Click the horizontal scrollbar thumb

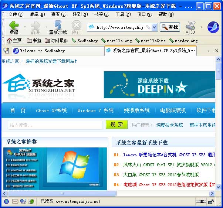click(x=62, y=193)
